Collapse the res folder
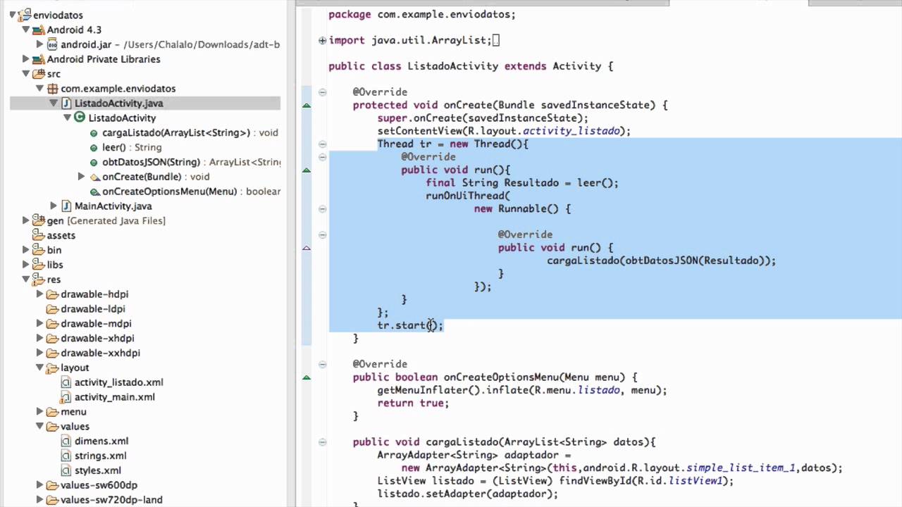Image resolution: width=902 pixels, height=507 pixels. point(26,280)
